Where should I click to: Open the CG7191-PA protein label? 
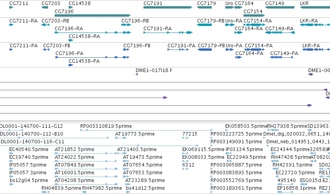181,46
